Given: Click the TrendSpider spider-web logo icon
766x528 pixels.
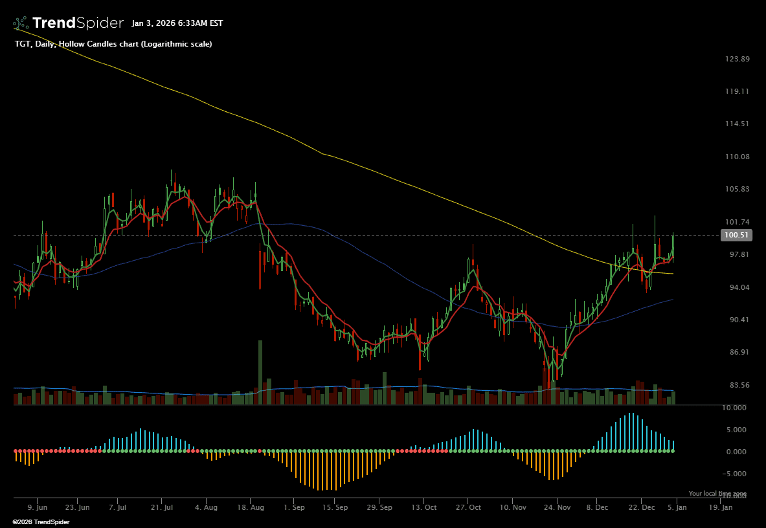Looking at the screenshot, I should point(21,23).
